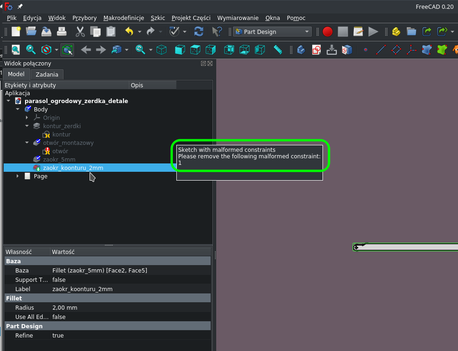Fit the whole model in the view
The width and height of the screenshot is (458, 351).
pyautogui.click(x=15, y=49)
